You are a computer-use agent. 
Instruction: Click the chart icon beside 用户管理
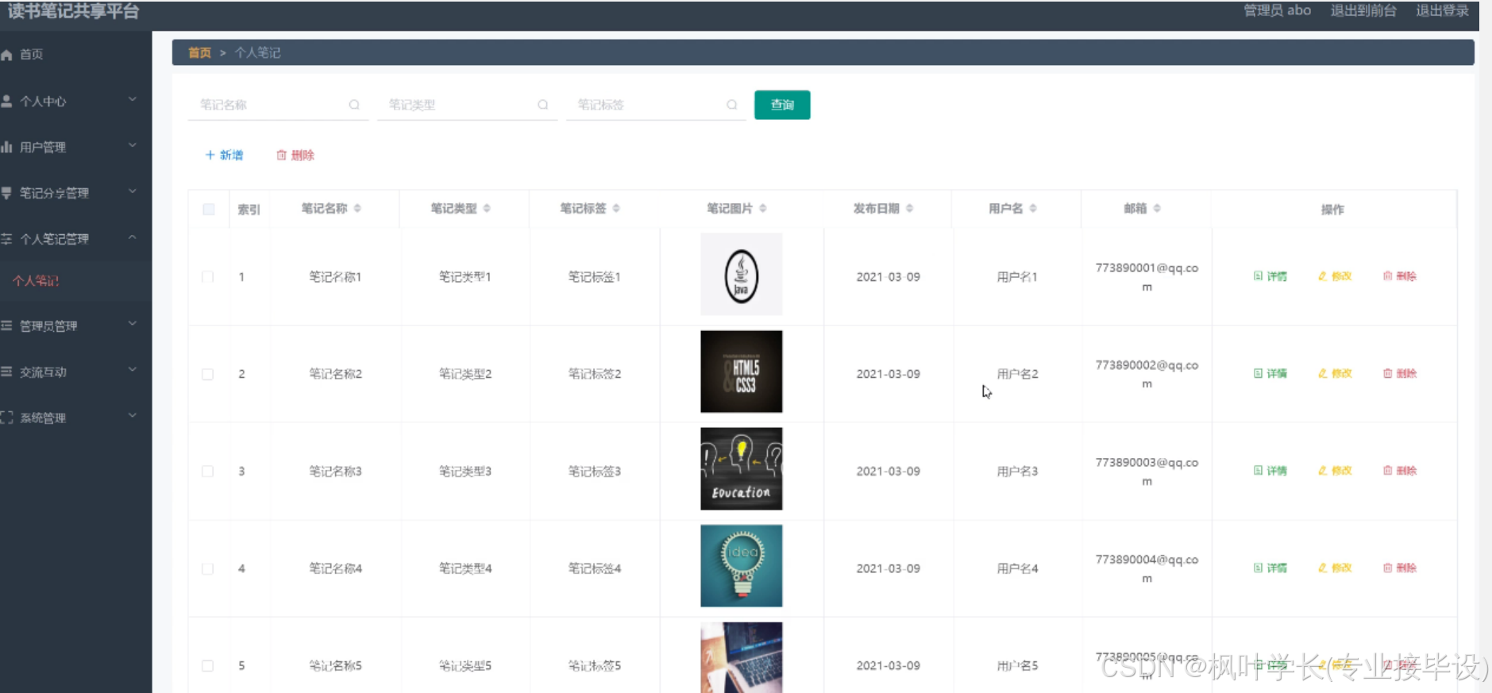(7, 147)
